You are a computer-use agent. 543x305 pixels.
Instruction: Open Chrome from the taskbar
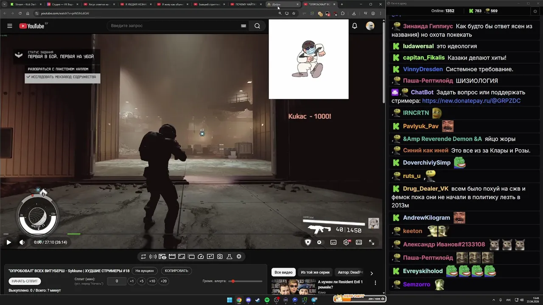point(239,300)
